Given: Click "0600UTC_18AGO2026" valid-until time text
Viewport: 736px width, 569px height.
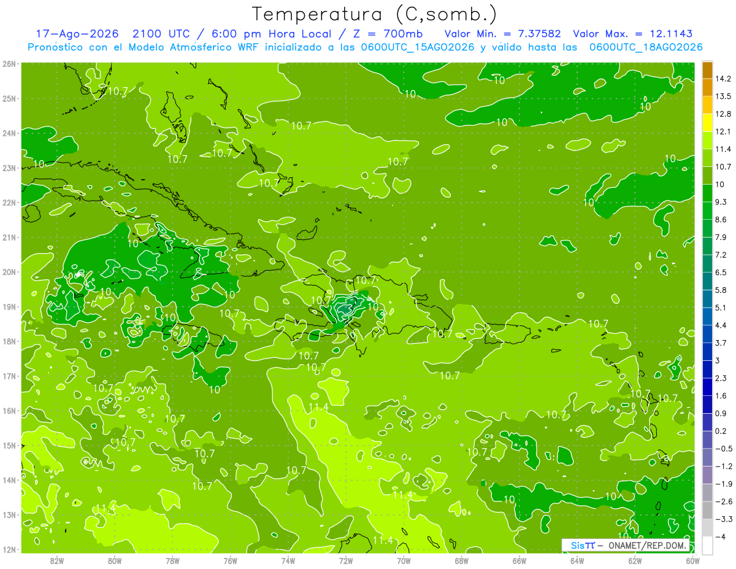Looking at the screenshot, I should 645,47.
